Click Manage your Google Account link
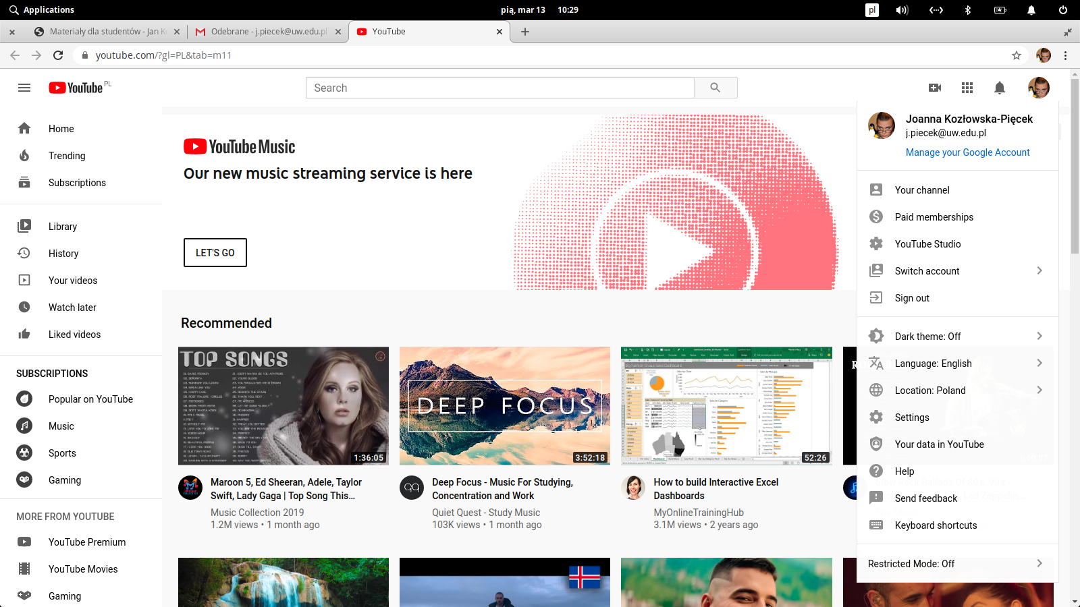 [967, 152]
